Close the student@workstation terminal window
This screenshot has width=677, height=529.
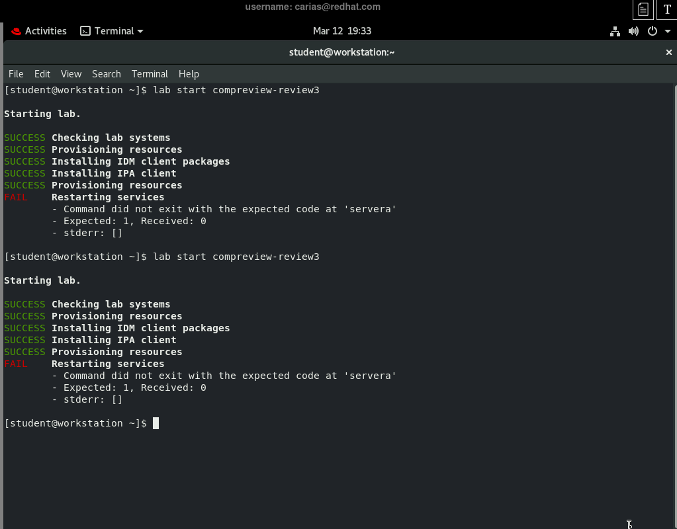point(668,52)
